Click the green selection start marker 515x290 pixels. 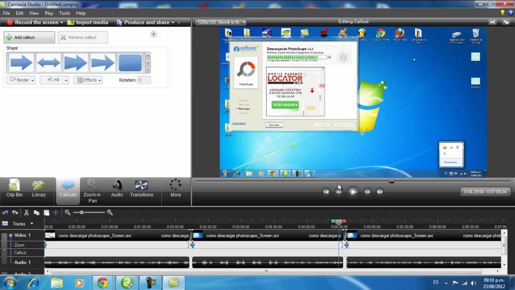333,221
